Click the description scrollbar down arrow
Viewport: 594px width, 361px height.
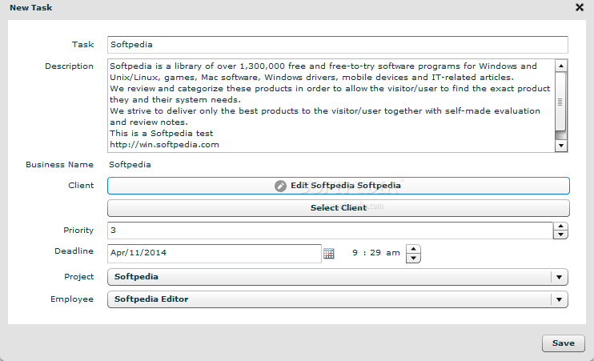coord(561,146)
